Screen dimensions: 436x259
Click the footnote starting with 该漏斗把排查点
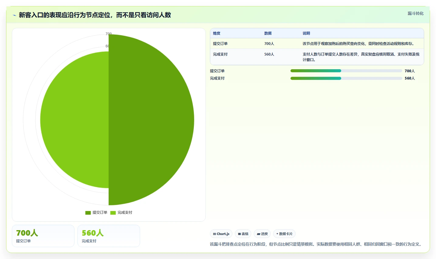coord(316,244)
